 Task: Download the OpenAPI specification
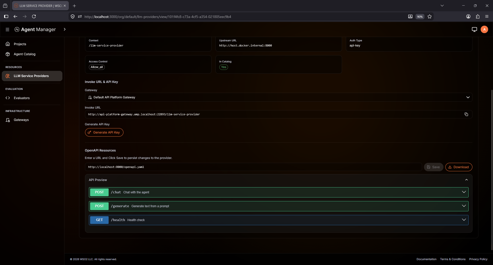[x=459, y=167]
